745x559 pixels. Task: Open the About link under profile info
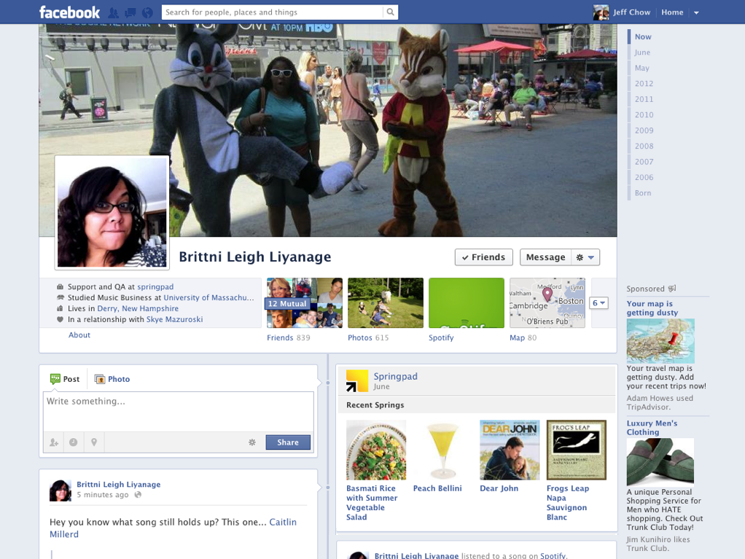(79, 335)
